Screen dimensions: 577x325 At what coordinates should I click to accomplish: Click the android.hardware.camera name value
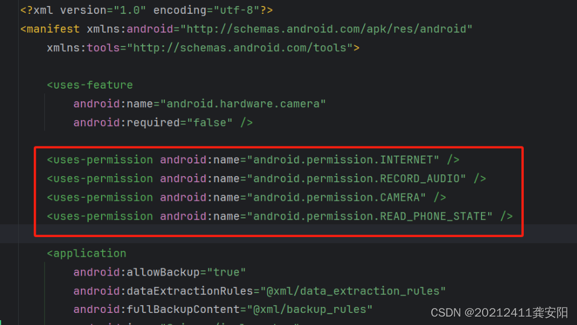[x=243, y=104]
